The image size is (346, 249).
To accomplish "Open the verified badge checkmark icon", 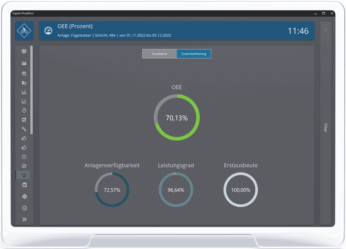I will click(24, 166).
